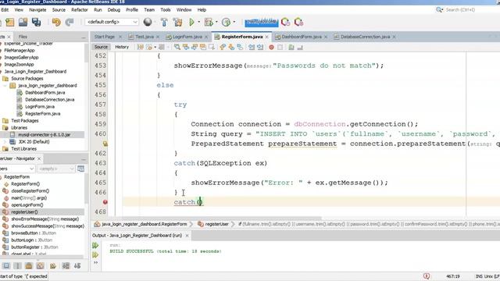Open the Debug Project dropdown arrow
This screenshot has height=281, width=500.
coord(216,22)
